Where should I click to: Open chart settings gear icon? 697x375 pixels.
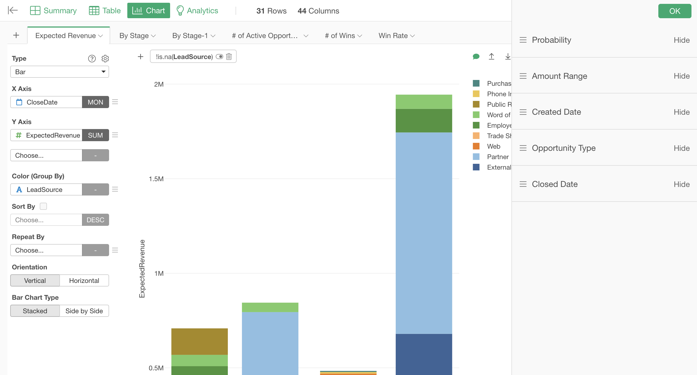pos(105,58)
